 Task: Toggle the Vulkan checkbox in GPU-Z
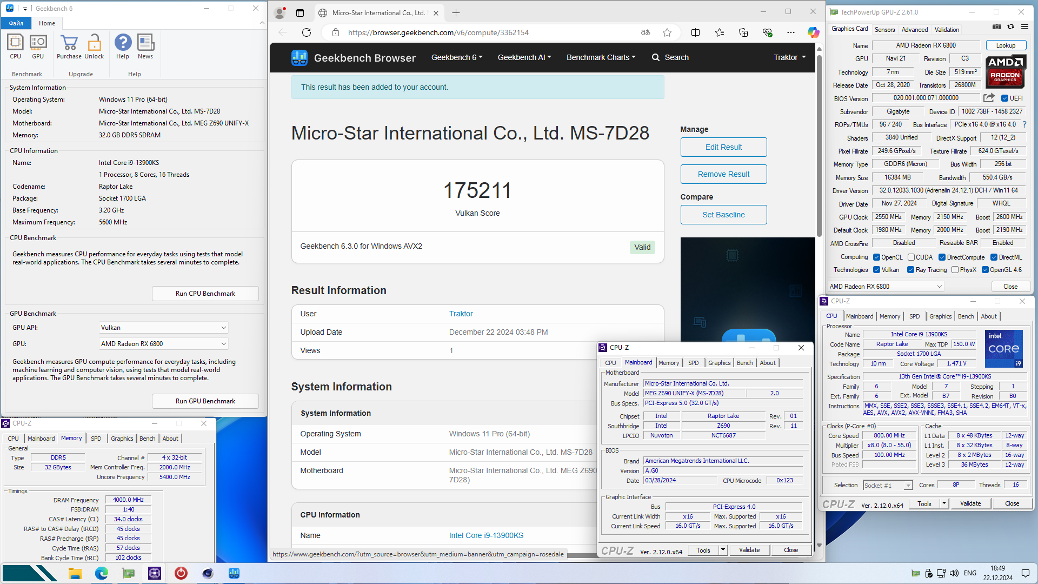point(876,270)
